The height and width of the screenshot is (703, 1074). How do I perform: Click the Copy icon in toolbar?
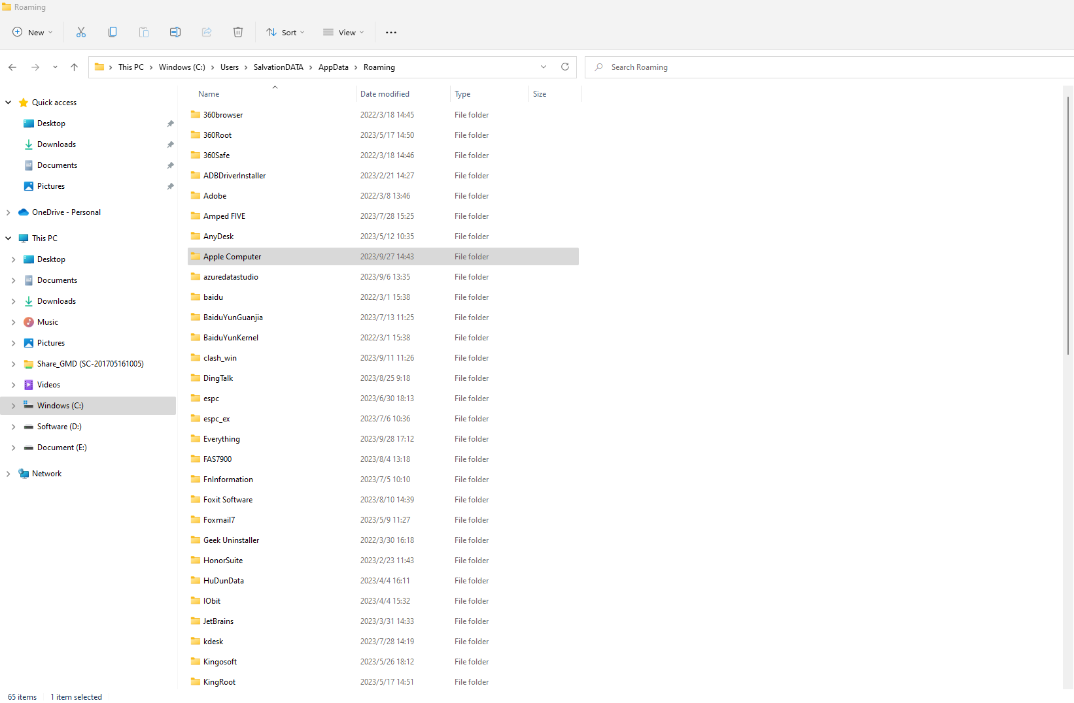click(x=113, y=32)
